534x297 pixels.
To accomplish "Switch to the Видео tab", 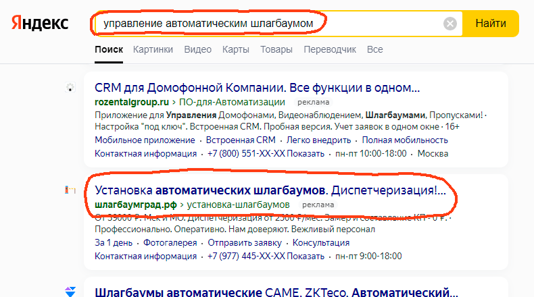I will click(198, 49).
